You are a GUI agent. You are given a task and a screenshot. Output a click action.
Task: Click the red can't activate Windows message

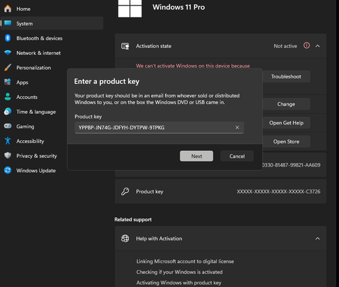[x=193, y=66]
